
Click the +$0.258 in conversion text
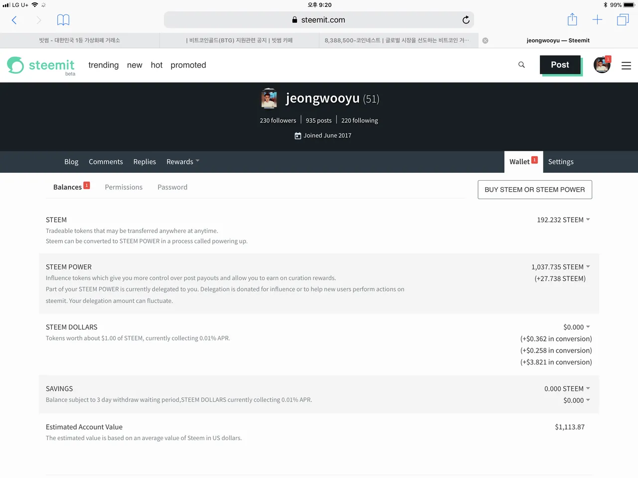click(x=556, y=351)
